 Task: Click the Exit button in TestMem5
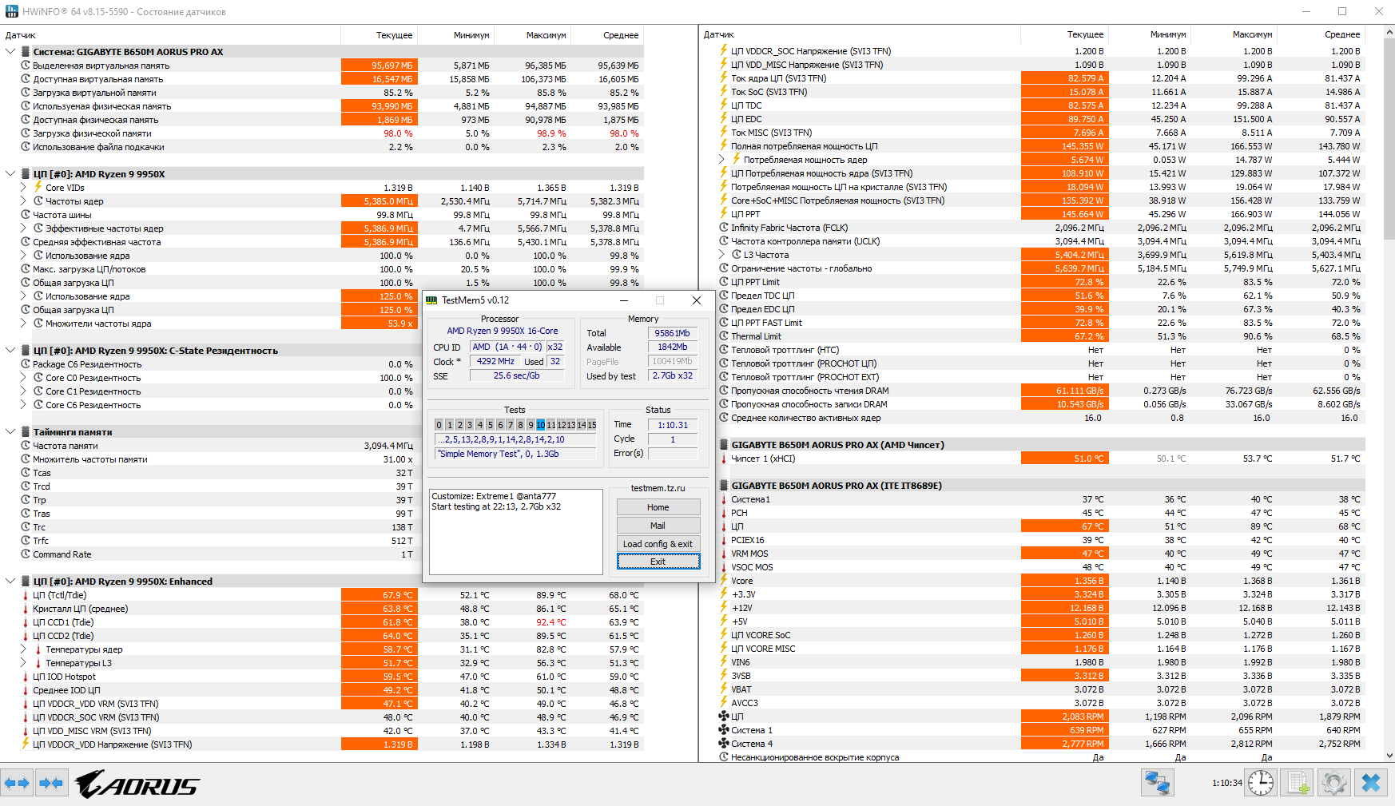pyautogui.click(x=658, y=562)
